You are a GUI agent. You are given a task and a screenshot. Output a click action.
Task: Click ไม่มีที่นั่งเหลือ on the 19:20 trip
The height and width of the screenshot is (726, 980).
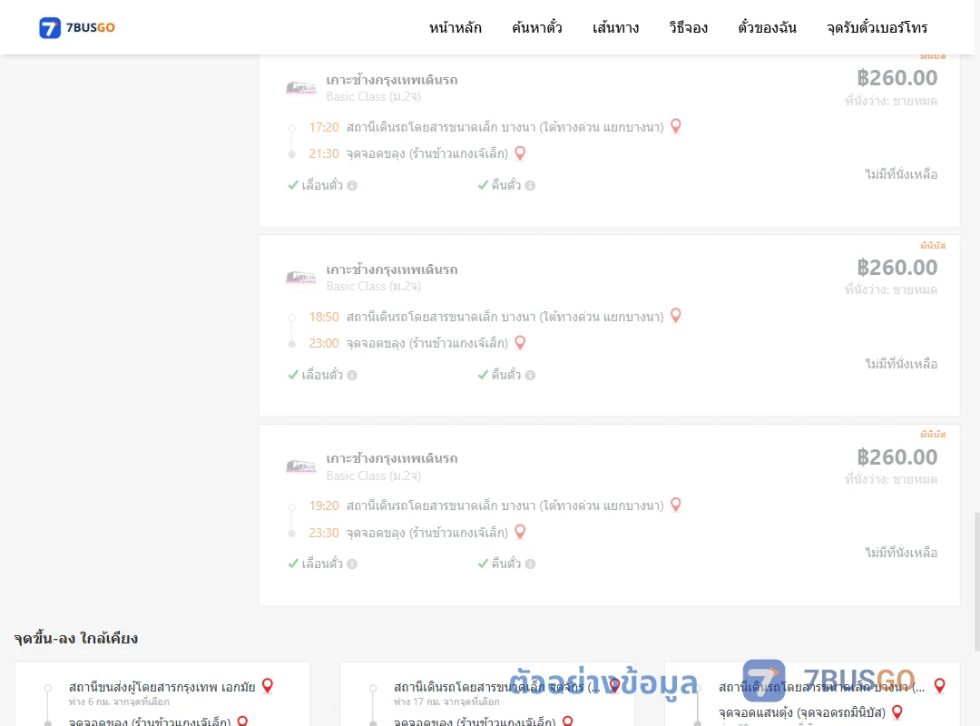pos(901,553)
